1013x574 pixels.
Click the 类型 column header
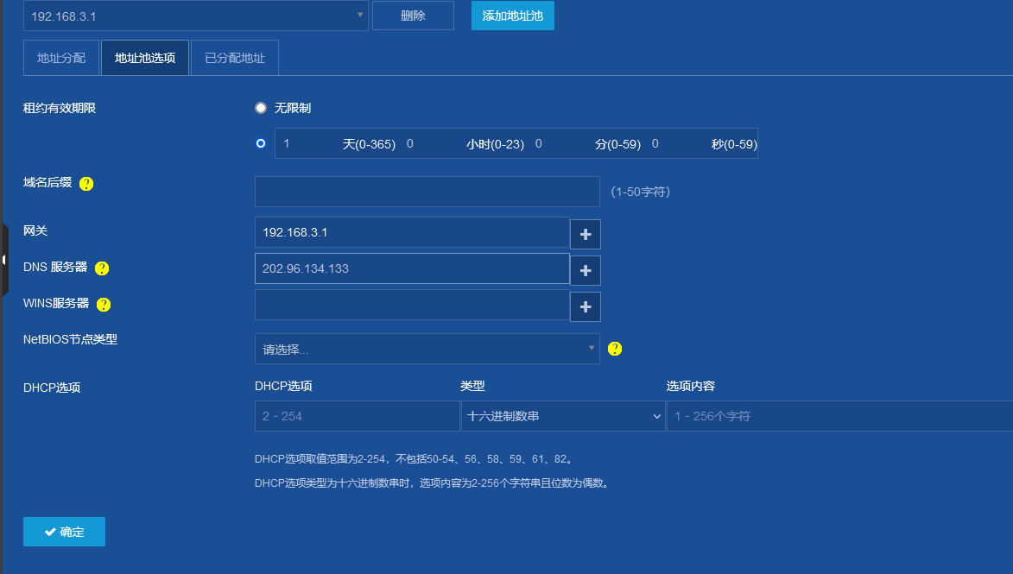[x=472, y=386]
